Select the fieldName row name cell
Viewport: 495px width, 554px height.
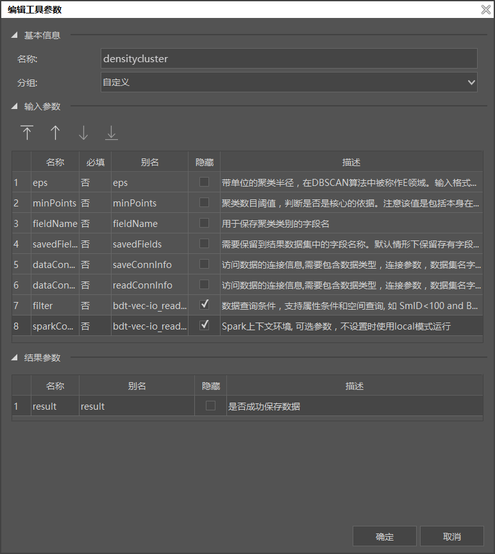pyautogui.click(x=55, y=224)
